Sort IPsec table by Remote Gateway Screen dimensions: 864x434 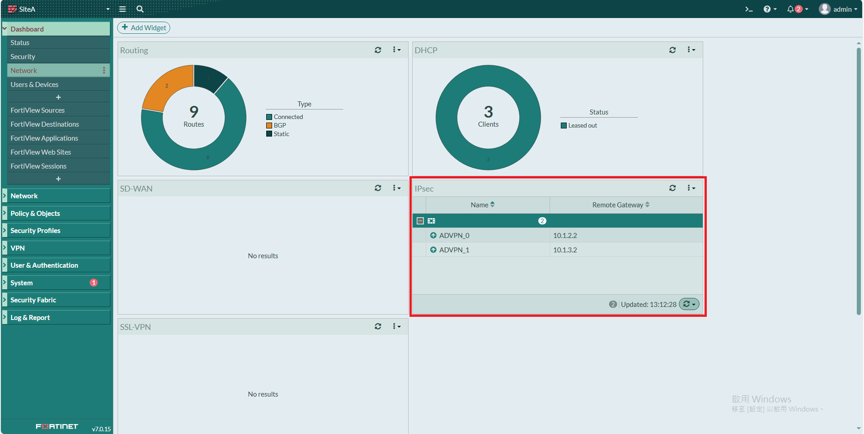click(x=621, y=205)
